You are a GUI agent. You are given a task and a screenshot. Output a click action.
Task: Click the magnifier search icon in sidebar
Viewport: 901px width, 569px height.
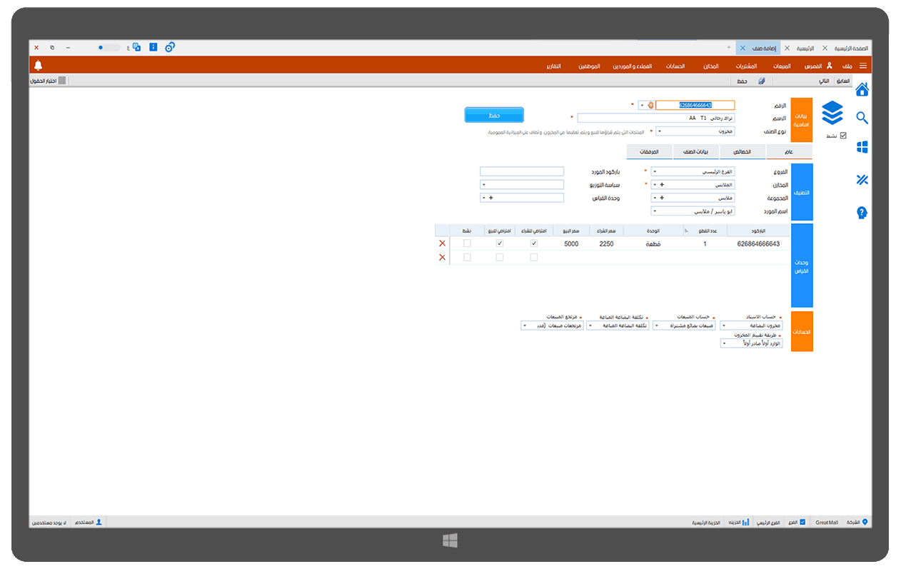click(862, 118)
